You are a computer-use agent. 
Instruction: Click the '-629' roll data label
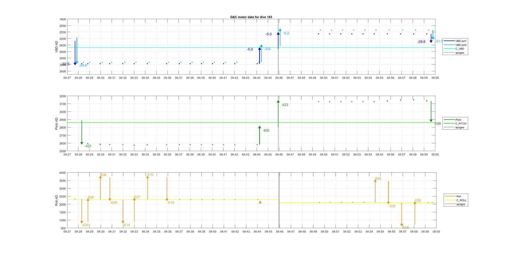(x=113, y=202)
